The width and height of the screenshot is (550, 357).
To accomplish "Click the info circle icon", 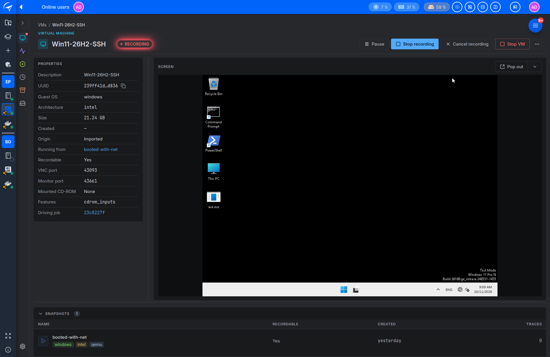I will (8, 350).
